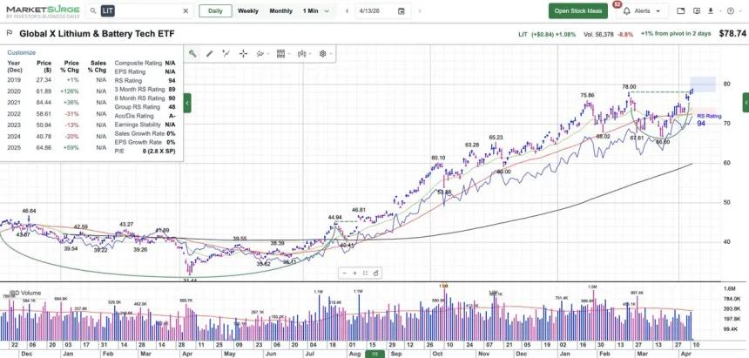The width and height of the screenshot is (749, 358).
Task: Click the Open Stock Ideas button
Action: point(578,11)
